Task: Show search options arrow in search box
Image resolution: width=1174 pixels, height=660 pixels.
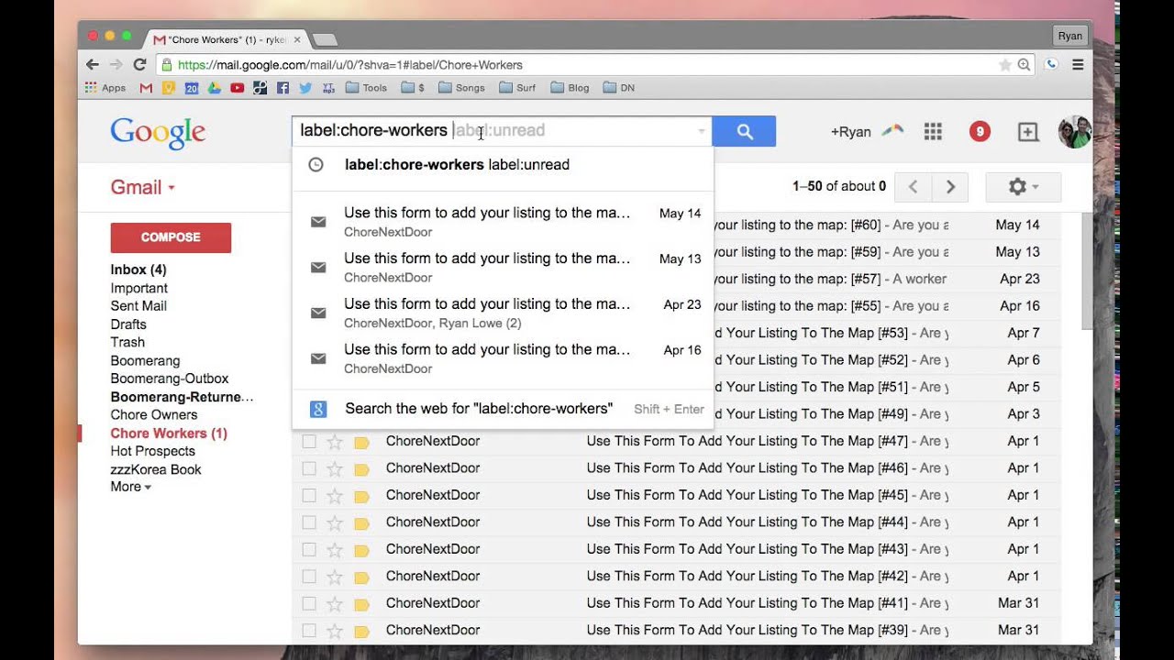Action: click(702, 131)
